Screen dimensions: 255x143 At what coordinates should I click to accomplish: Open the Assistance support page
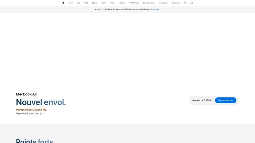[x=176, y=3]
